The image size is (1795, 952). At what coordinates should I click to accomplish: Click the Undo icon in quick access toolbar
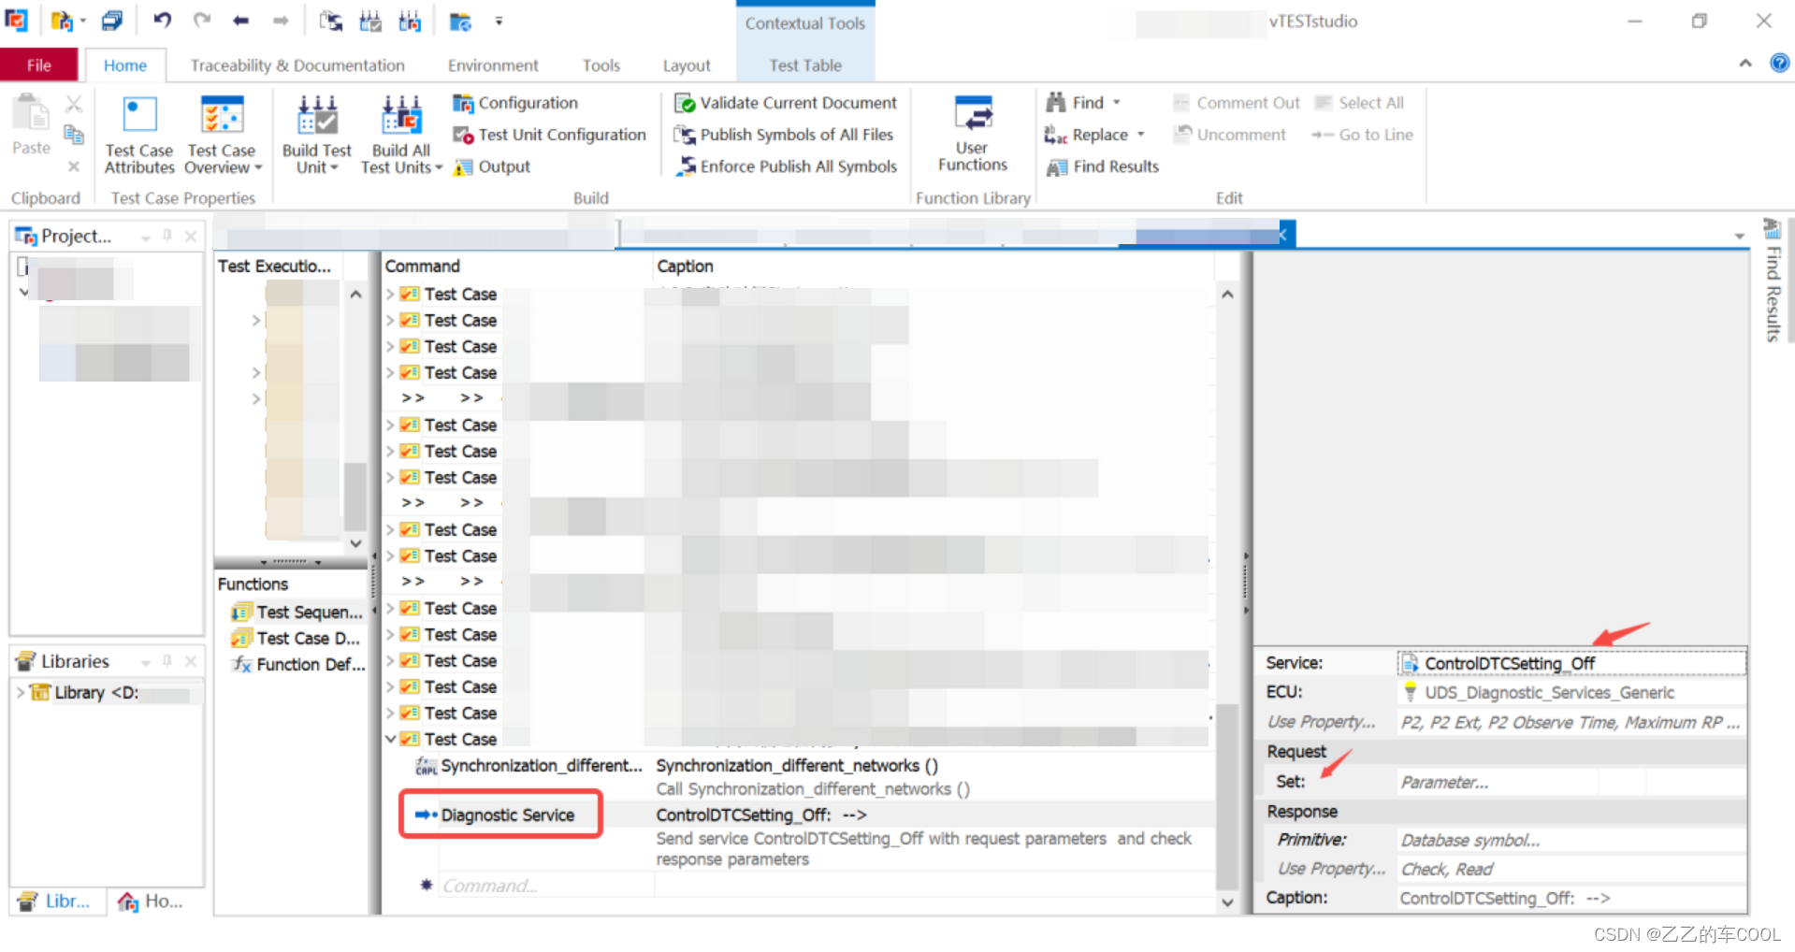coord(162,20)
